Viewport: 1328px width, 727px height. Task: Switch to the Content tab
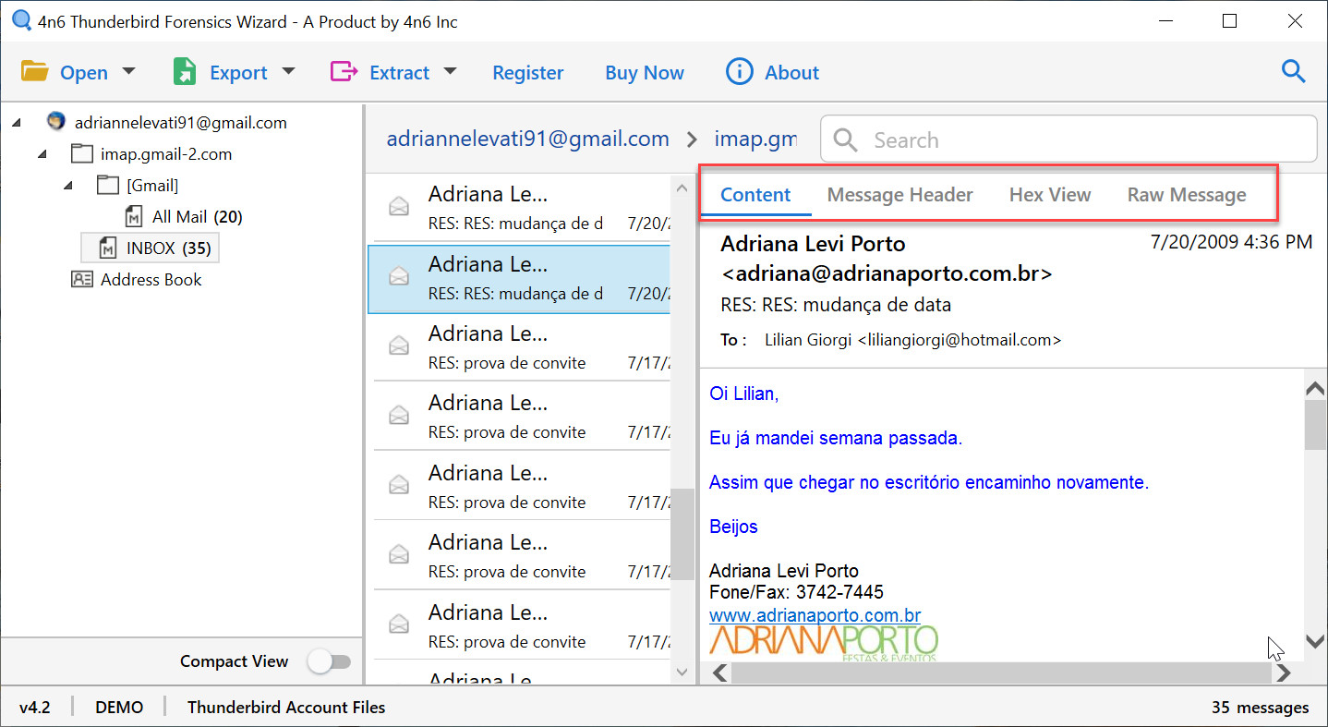(755, 195)
